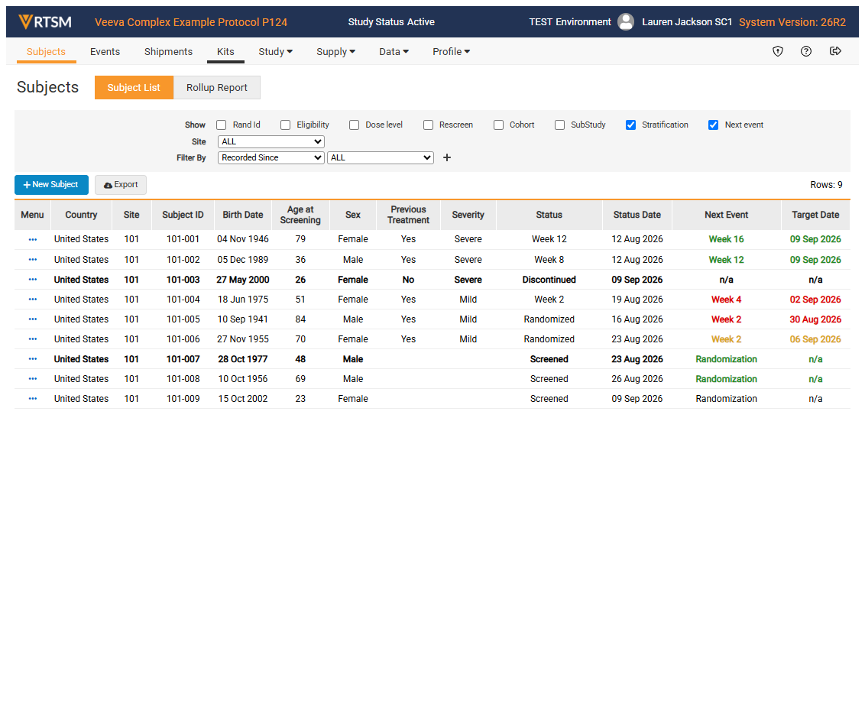Enable the Rescreen checkbox
Image resolution: width=865 pixels, height=703 pixels.
428,125
